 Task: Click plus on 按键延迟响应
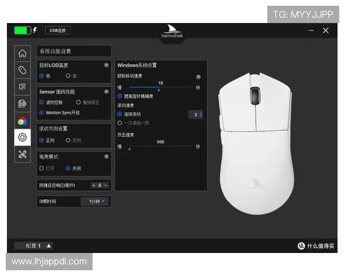click(94, 185)
